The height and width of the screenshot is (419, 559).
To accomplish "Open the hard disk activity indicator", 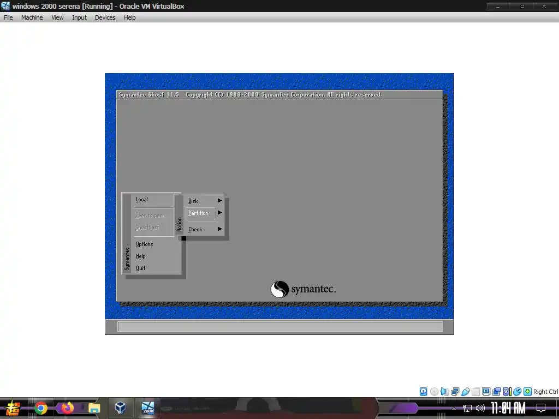I will 423,392.
